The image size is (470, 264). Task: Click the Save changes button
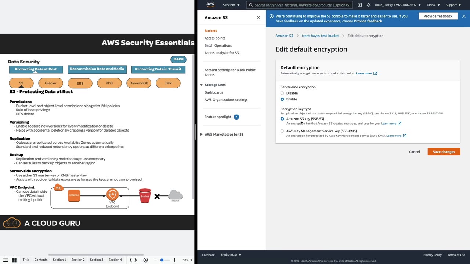(444, 152)
